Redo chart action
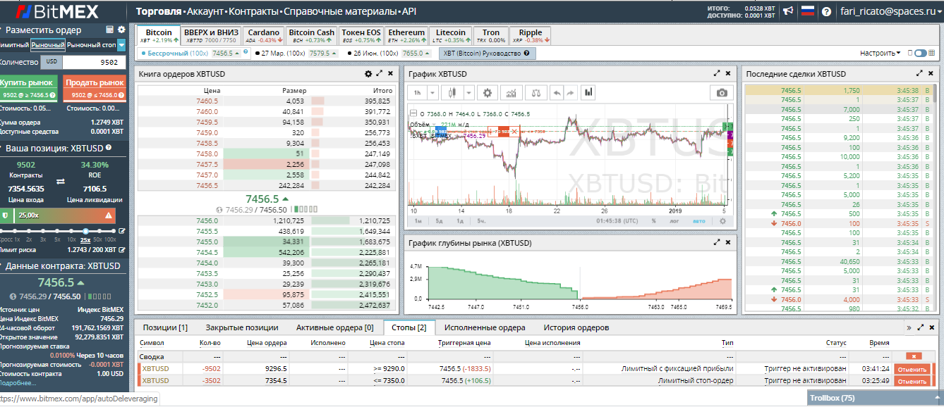Image resolution: width=944 pixels, height=407 pixels. [x=570, y=92]
